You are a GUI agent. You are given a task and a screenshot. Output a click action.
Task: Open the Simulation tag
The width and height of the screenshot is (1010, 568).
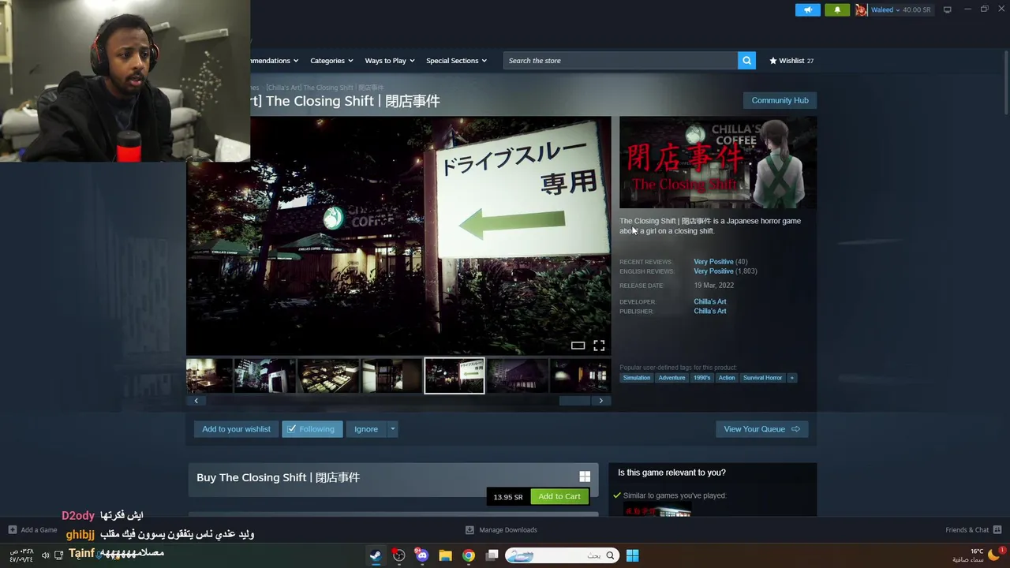637,378
